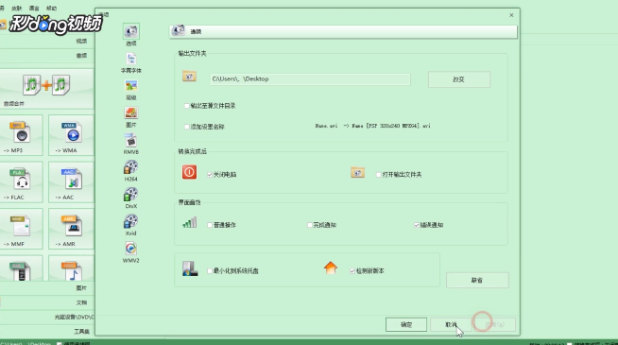Open the 语言 menu in the main window

pos(34,9)
